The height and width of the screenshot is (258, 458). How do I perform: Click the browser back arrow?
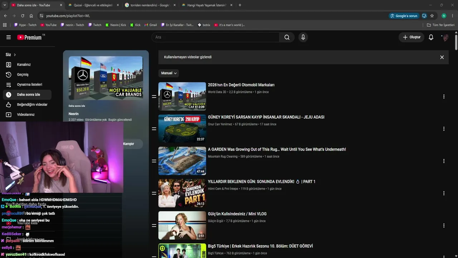click(x=5, y=16)
